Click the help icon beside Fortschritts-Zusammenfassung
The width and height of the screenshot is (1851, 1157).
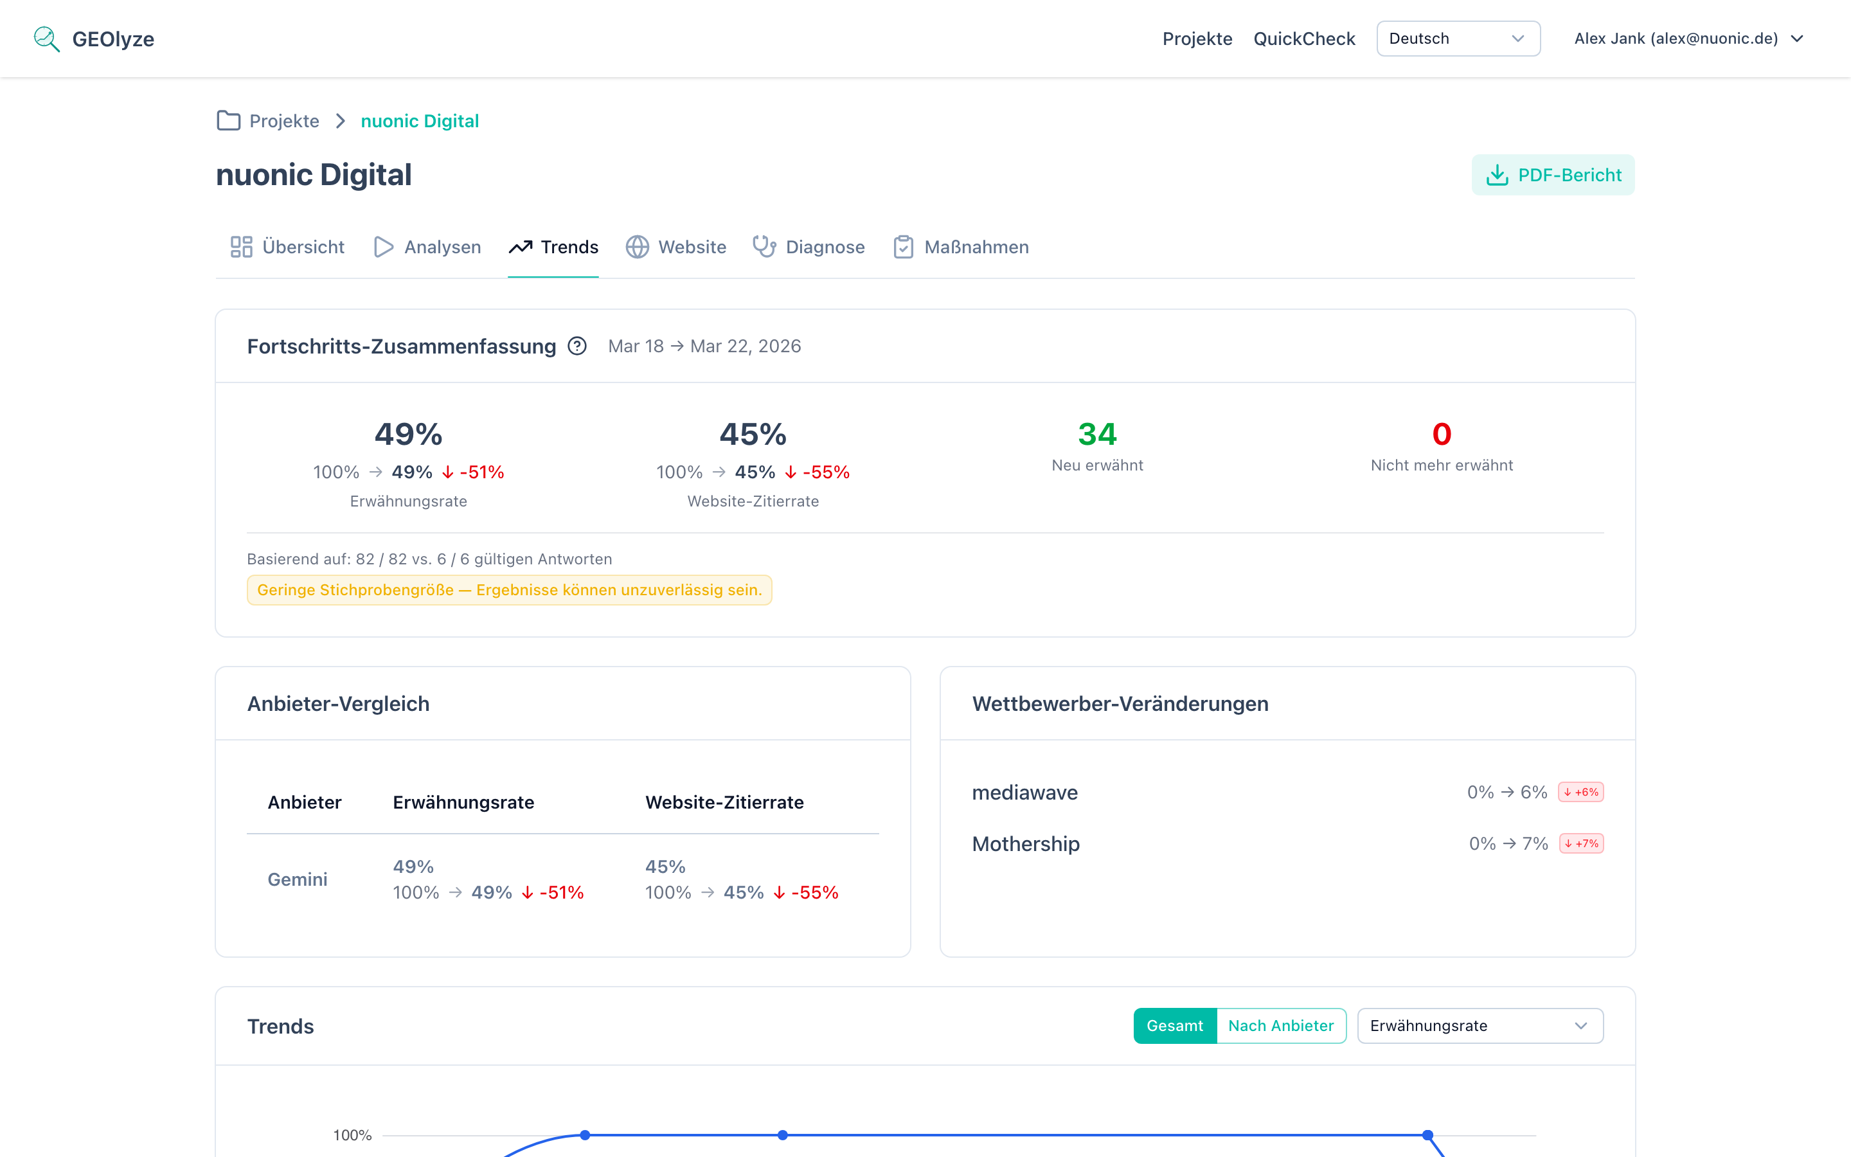click(578, 346)
